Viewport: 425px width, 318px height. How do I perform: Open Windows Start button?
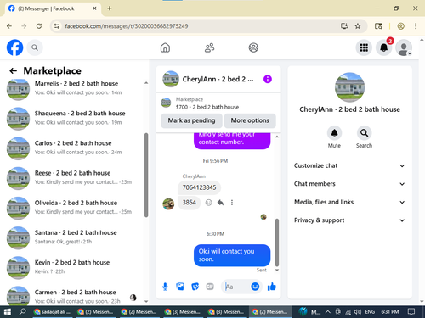point(7,312)
